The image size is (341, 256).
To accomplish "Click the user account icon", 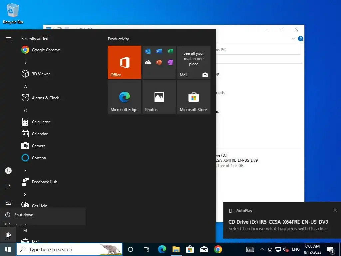I will click(8, 171).
